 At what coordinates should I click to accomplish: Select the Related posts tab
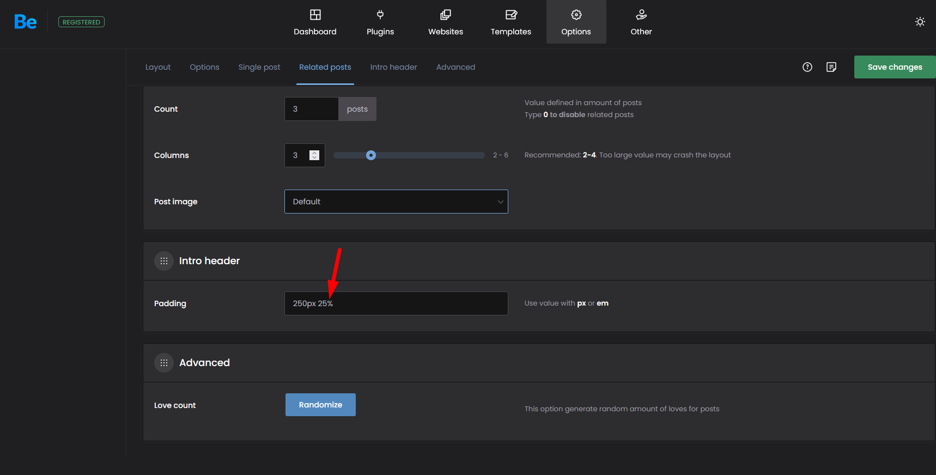pos(325,67)
